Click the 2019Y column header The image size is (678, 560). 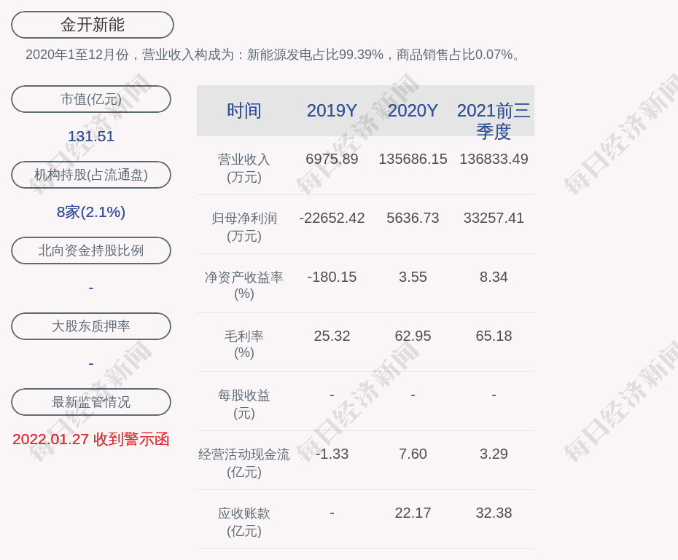(332, 111)
